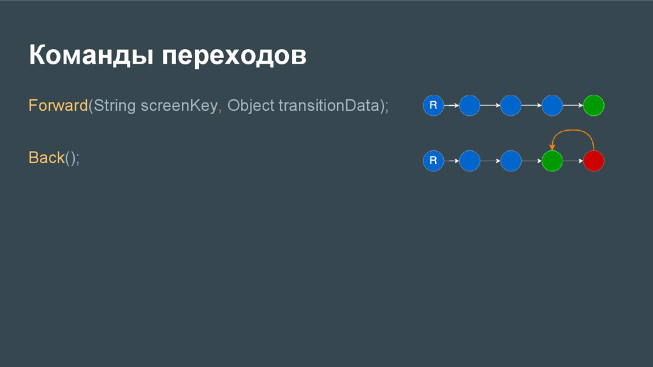Screen dimensions: 653x367
Task: Click the slide title Команды переходов
Action: point(168,55)
